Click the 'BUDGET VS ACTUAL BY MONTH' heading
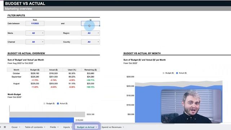231x130 pixels. pyautogui.click(x=142, y=53)
